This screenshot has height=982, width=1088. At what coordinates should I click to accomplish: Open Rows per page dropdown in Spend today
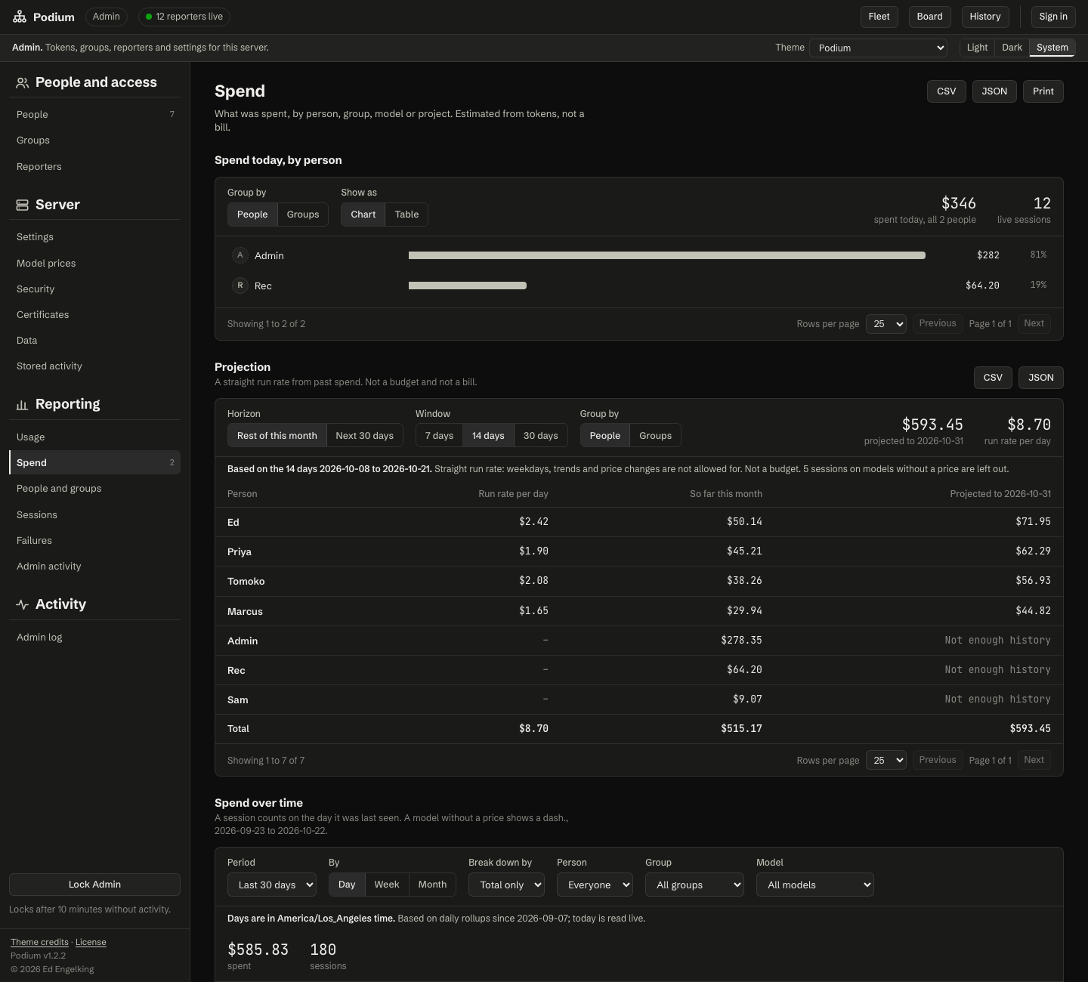click(x=886, y=324)
